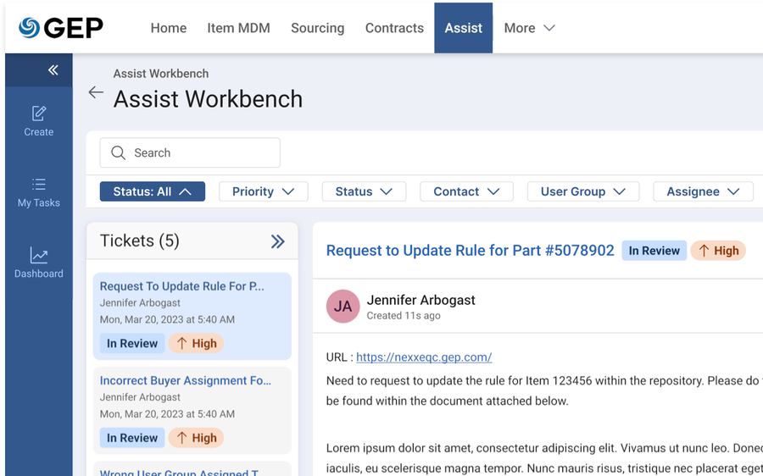Go to the Home tab
This screenshot has height=476, width=763.
(x=169, y=28)
